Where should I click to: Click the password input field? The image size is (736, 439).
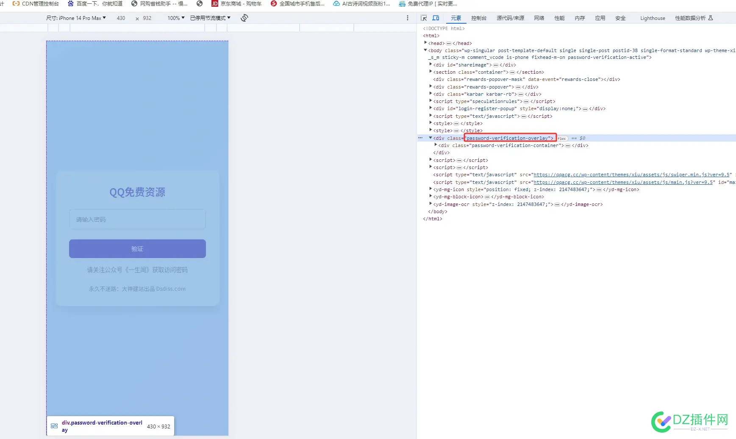[x=137, y=219]
